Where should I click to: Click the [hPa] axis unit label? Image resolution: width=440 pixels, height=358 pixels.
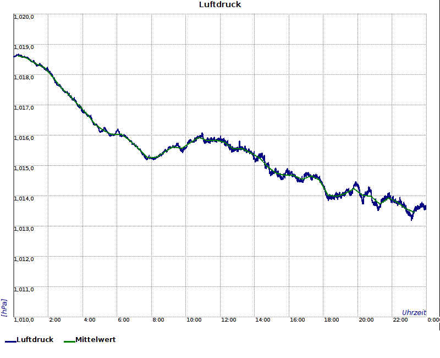point(4,308)
